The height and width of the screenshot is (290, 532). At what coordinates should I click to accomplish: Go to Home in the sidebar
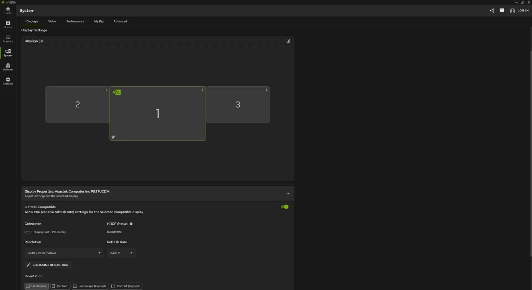(x=8, y=11)
